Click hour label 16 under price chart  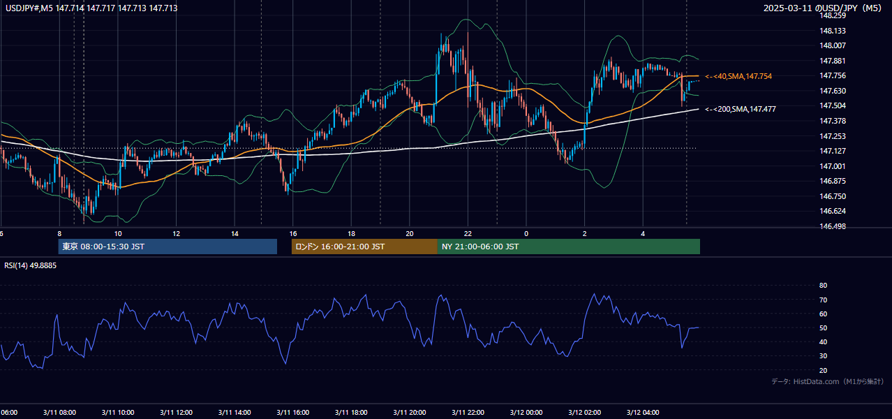click(x=293, y=233)
